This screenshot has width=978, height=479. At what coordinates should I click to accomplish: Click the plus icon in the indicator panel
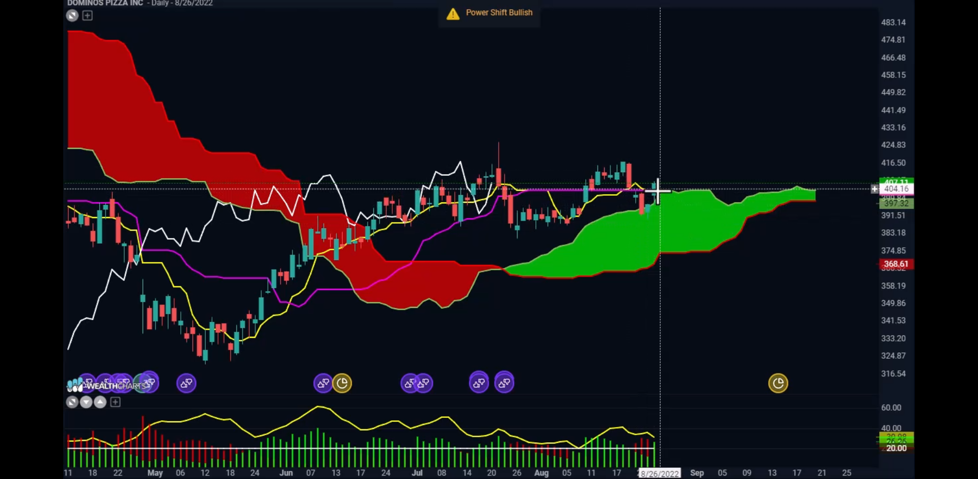tap(116, 403)
